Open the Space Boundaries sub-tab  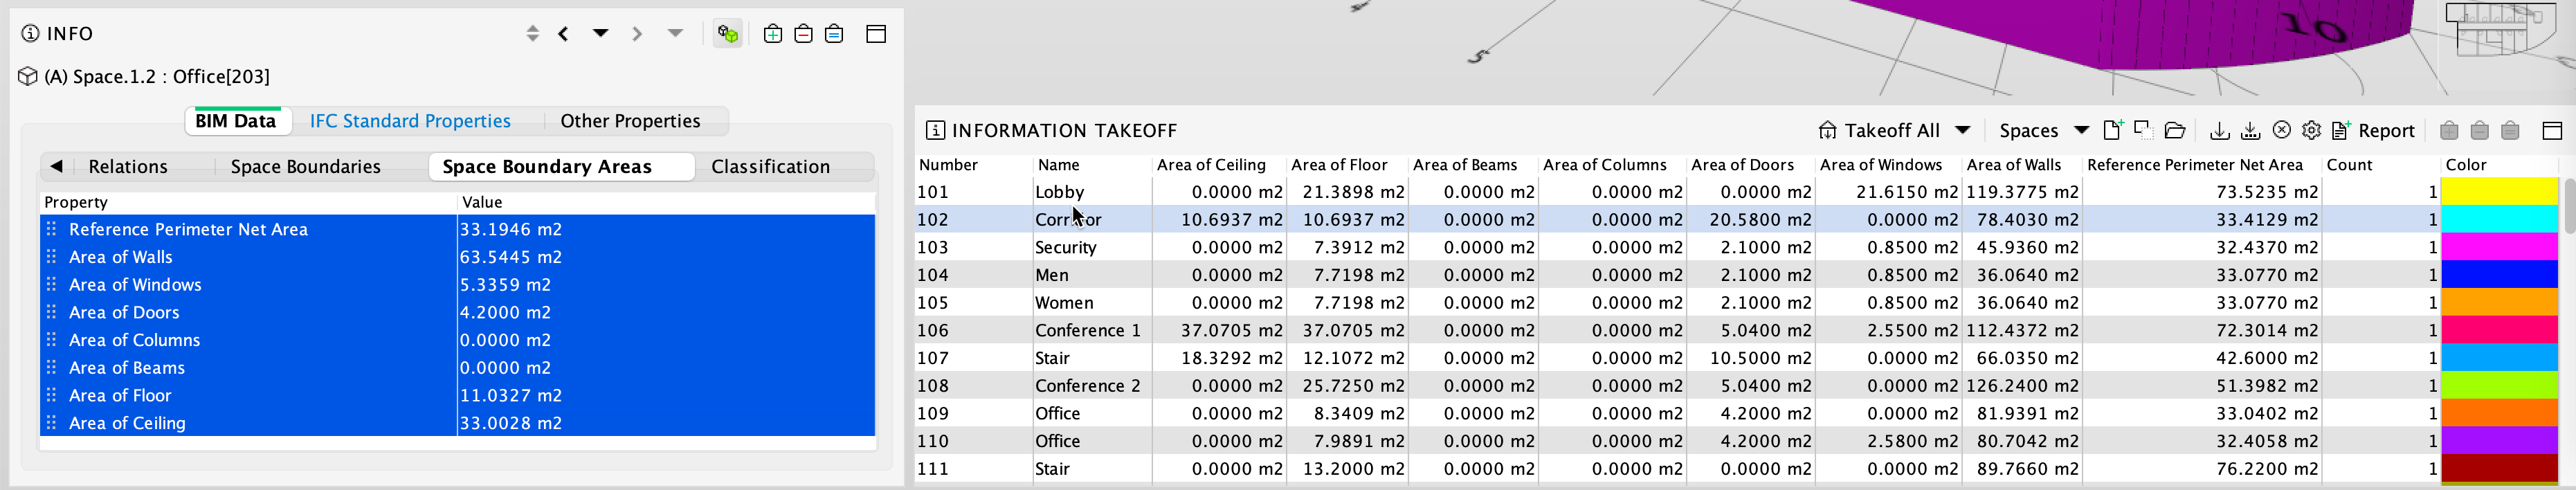point(305,167)
